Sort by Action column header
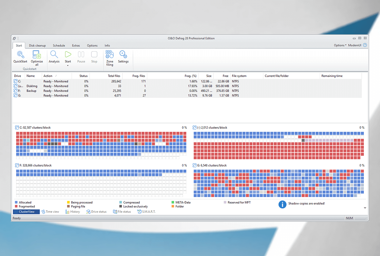The image size is (380, 256). tap(57, 76)
